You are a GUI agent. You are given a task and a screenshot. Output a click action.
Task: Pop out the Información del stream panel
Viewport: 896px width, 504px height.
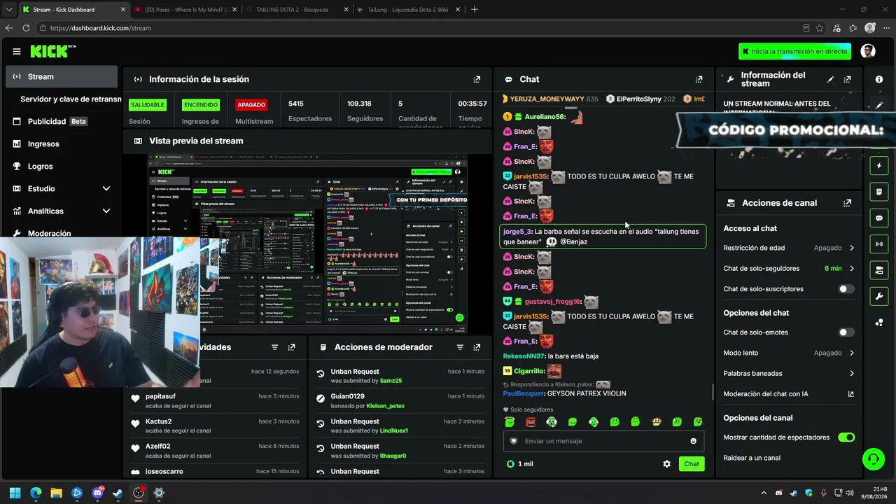click(x=848, y=79)
